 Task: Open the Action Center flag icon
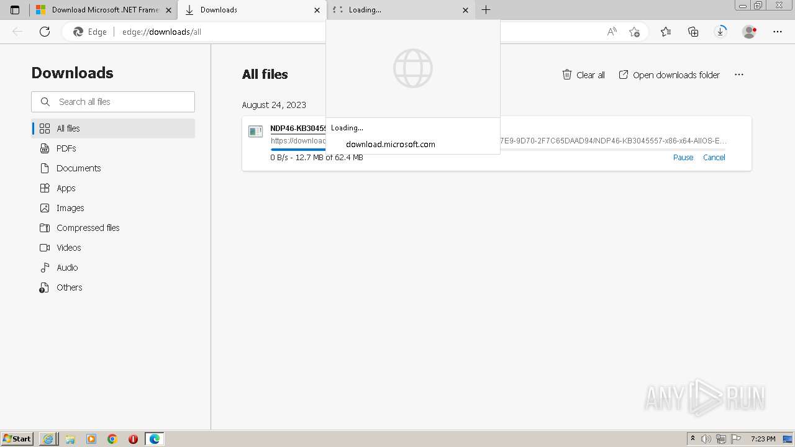(x=736, y=439)
